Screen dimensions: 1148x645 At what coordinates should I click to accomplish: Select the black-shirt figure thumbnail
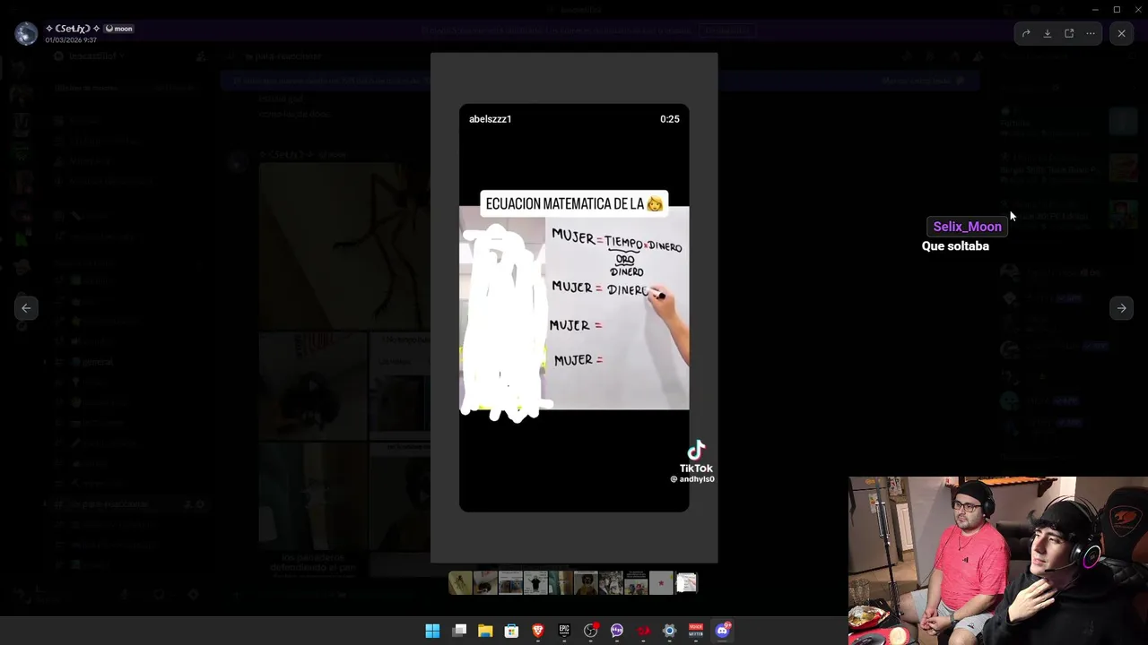click(535, 584)
